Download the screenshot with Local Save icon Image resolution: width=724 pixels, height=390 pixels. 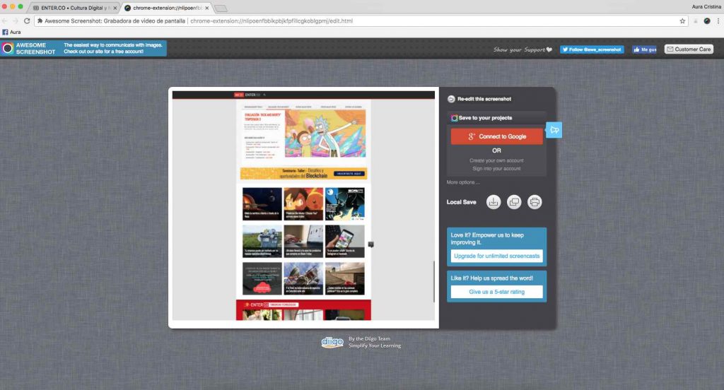(494, 202)
